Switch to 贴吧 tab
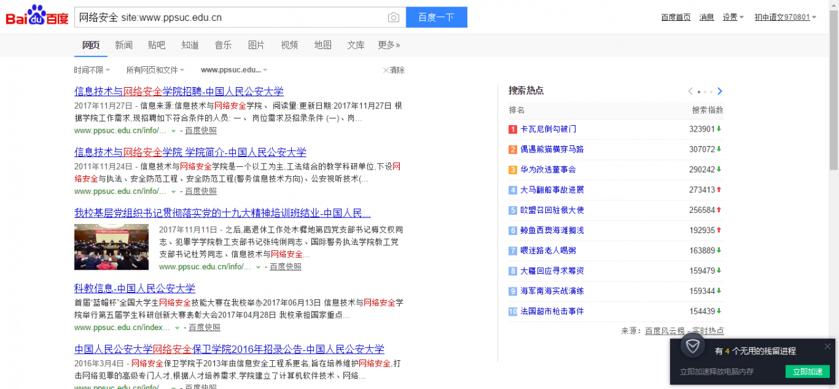The width and height of the screenshot is (839, 389). coord(157,45)
